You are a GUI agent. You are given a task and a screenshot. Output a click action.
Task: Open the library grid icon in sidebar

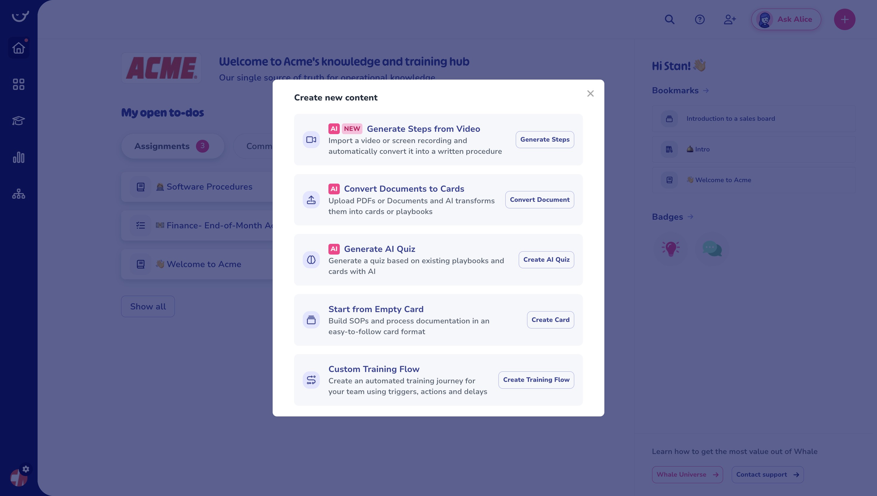tap(18, 84)
